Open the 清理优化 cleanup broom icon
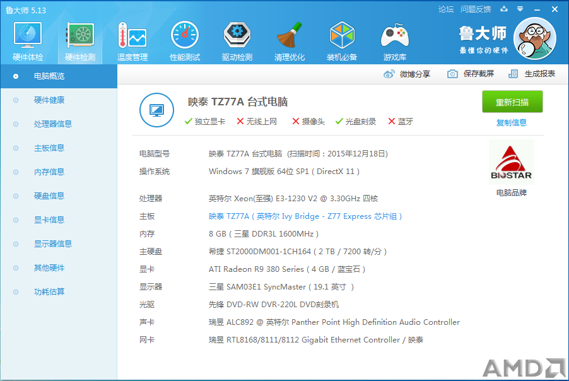This screenshot has width=569, height=381. pyautogui.click(x=289, y=40)
